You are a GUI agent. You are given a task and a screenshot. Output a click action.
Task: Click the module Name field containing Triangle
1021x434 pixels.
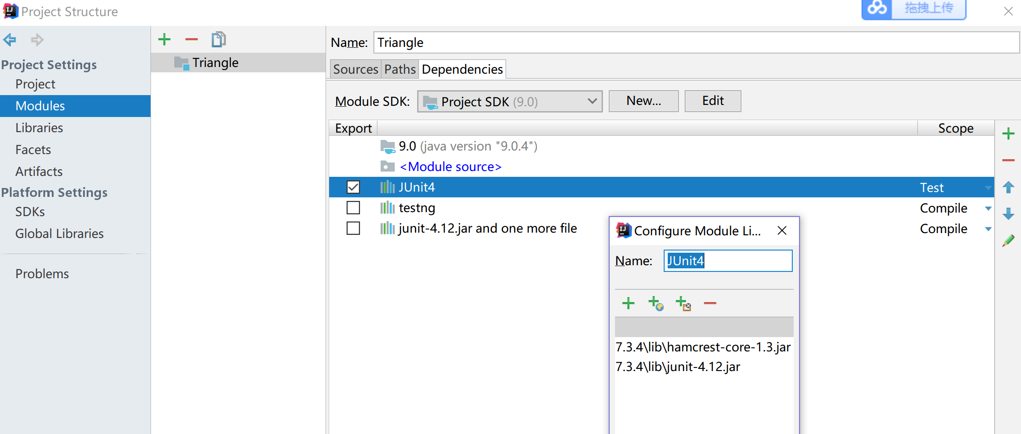[696, 42]
